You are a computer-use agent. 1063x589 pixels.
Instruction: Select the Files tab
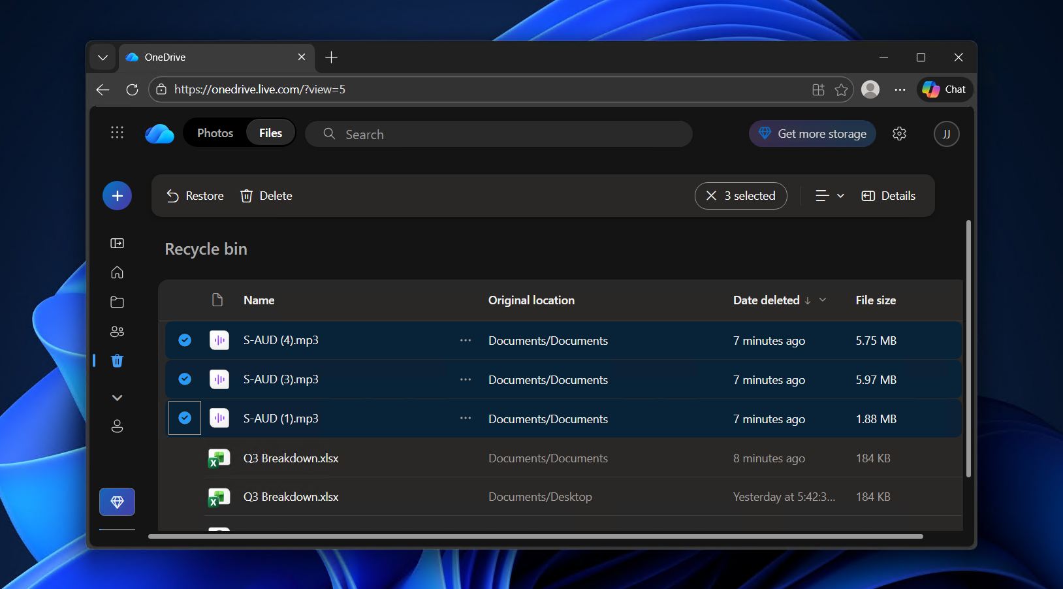(270, 133)
